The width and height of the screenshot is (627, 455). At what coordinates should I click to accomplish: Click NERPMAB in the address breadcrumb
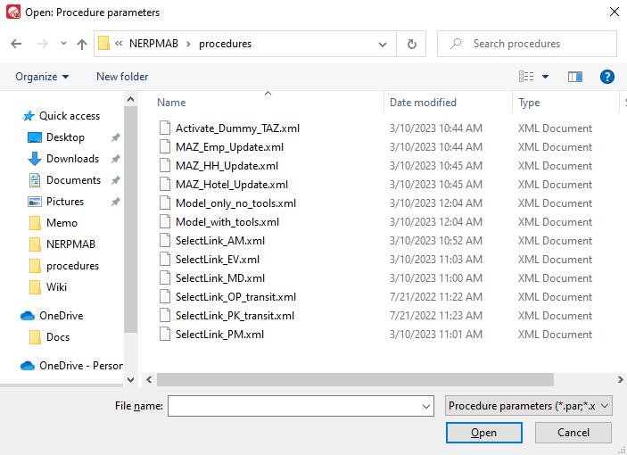[153, 44]
